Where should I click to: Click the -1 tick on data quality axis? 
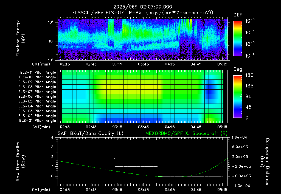pos(52,186)
